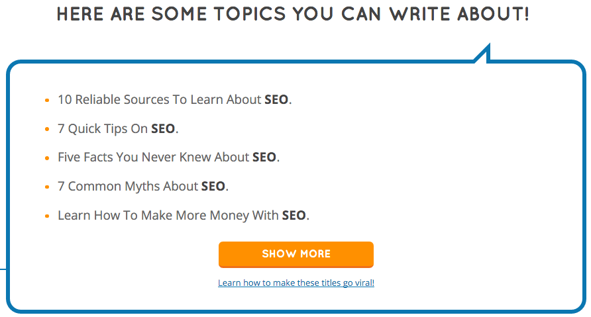Click the '7 Quick Tips On' title
591x317 pixels.
coord(103,129)
